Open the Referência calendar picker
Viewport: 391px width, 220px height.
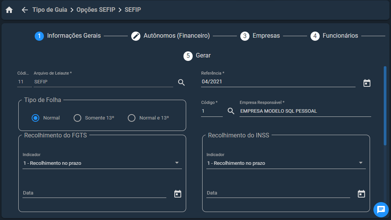click(367, 83)
